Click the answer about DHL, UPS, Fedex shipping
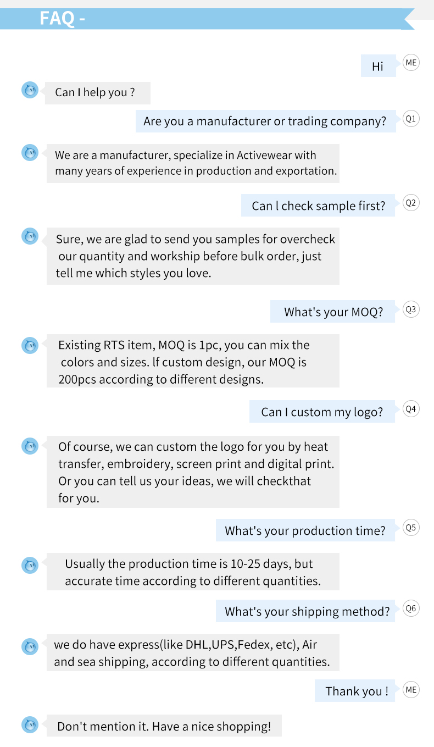The height and width of the screenshot is (747, 434). [192, 652]
